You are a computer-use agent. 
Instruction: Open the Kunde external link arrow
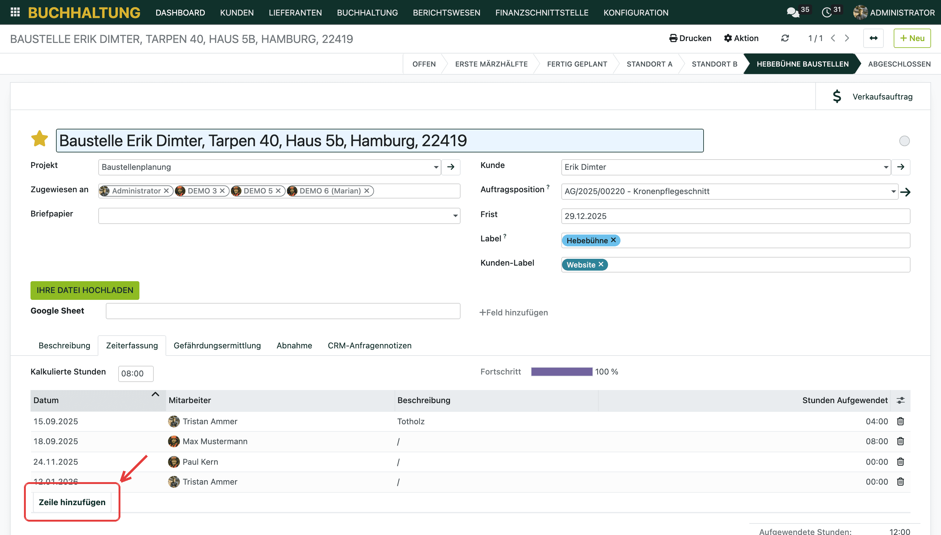901,167
